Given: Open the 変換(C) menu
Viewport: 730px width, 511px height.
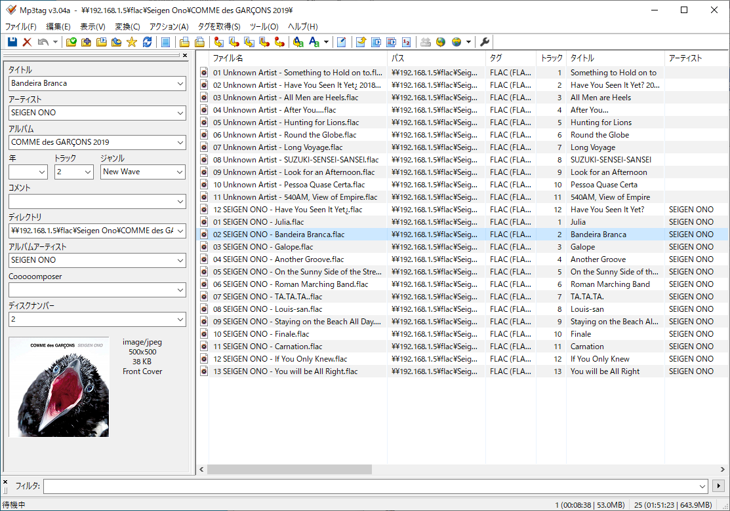Looking at the screenshot, I should tap(127, 26).
